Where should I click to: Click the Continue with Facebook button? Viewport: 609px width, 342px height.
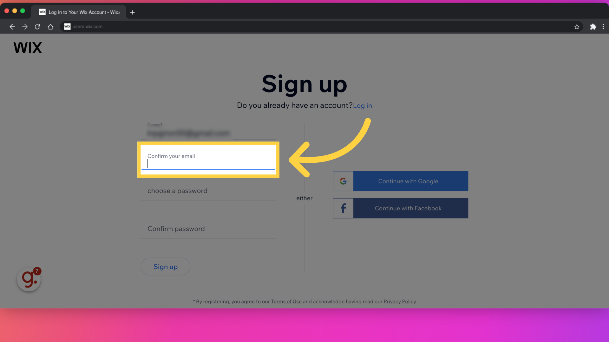[x=401, y=208]
